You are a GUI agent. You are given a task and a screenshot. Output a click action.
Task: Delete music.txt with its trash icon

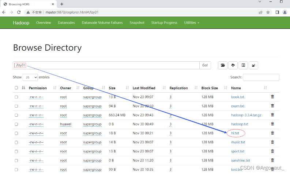[272, 142]
